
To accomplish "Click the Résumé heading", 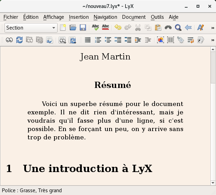I will pyautogui.click(x=113, y=85).
